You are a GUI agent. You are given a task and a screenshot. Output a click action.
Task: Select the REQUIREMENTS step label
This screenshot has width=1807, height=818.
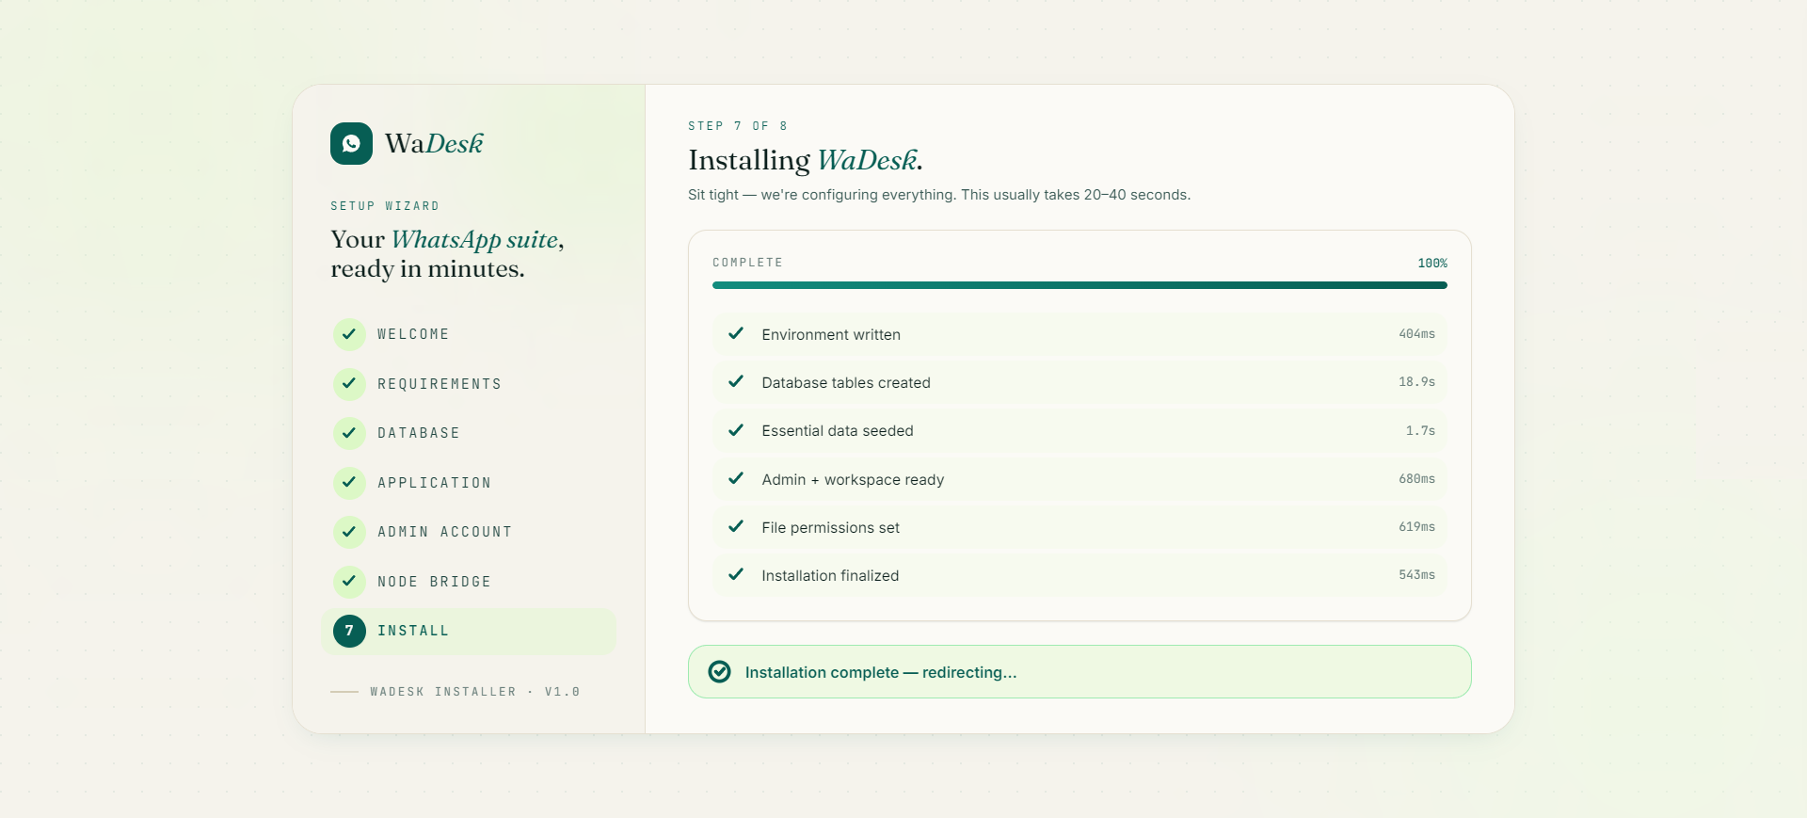coord(440,384)
